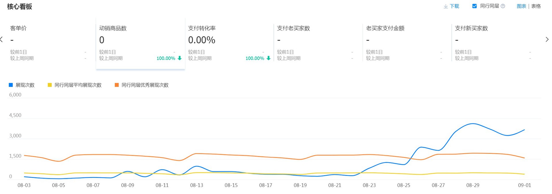Click the green down arrow under 支付转化率
Screen dimensions: 552x194
coord(269,58)
